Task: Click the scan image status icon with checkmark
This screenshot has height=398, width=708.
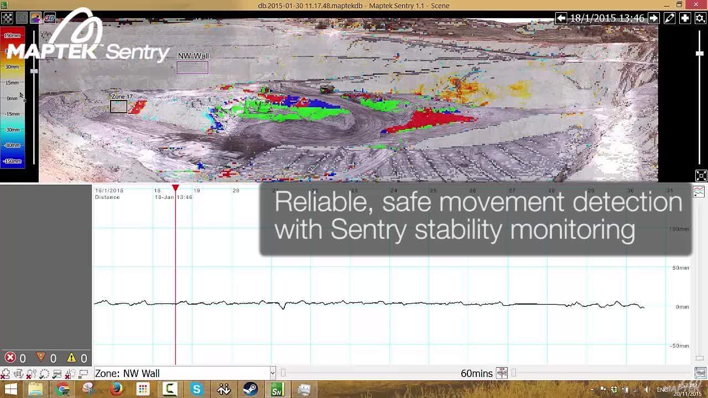Action: (x=57, y=374)
